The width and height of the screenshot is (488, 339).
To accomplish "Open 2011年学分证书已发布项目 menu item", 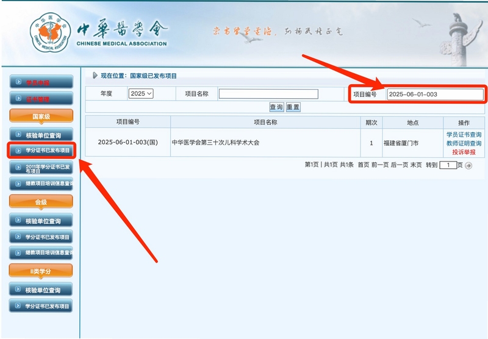I will (41, 168).
